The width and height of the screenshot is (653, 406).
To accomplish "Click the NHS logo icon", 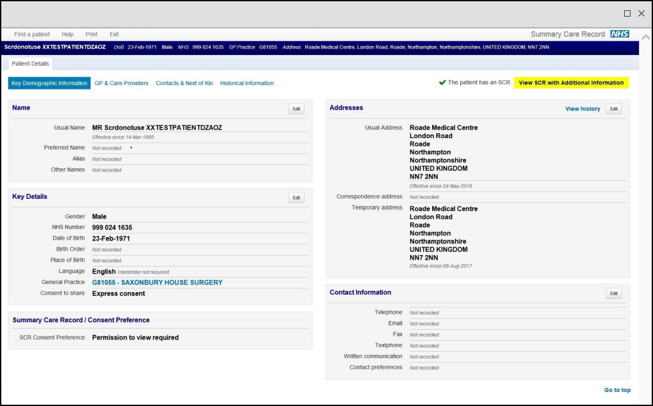I will tap(619, 34).
